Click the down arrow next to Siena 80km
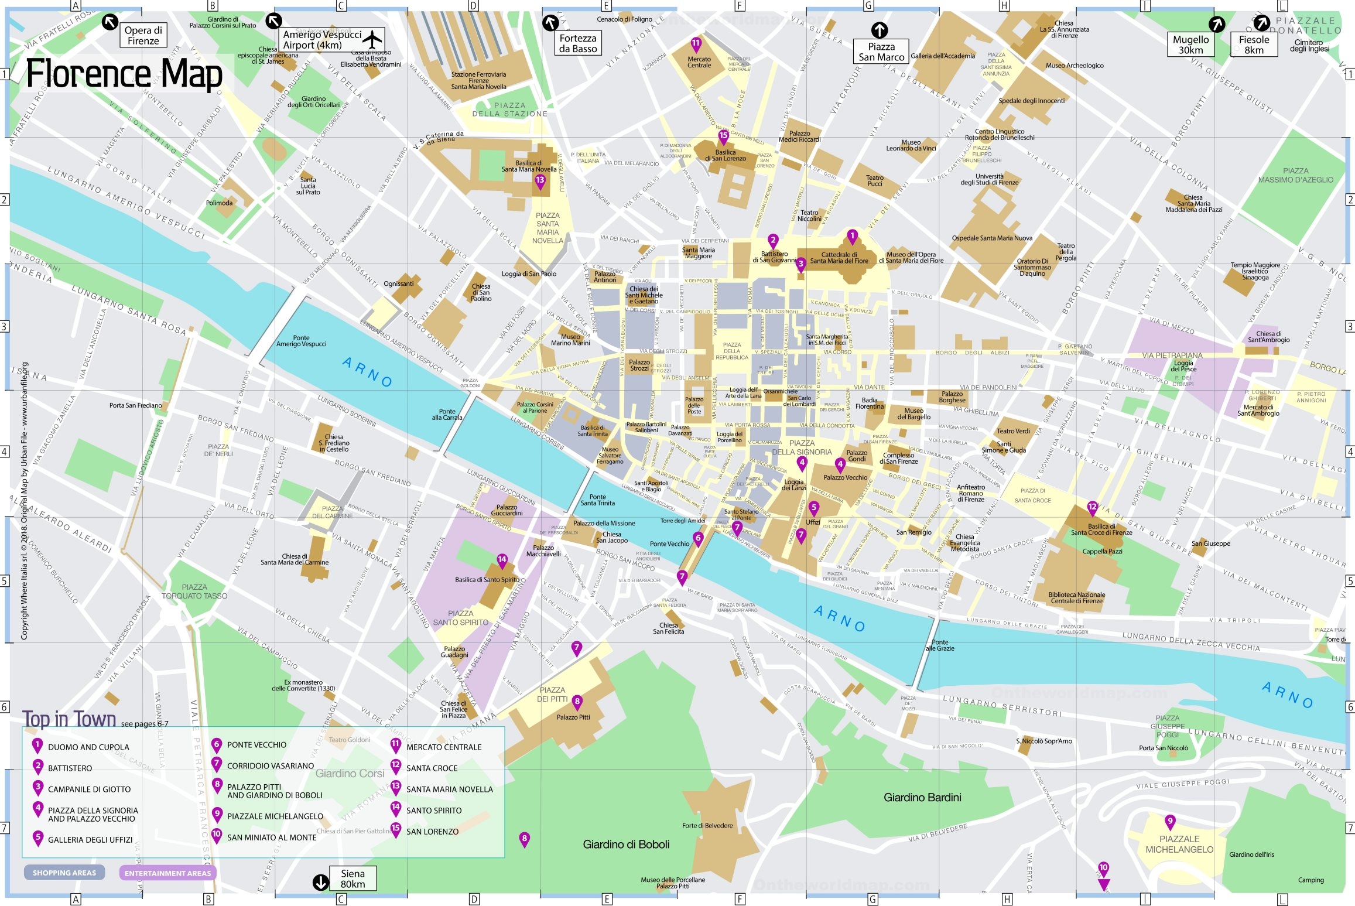The height and width of the screenshot is (906, 1355). (320, 882)
